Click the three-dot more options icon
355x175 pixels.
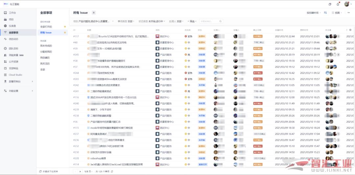pyautogui.click(x=348, y=13)
